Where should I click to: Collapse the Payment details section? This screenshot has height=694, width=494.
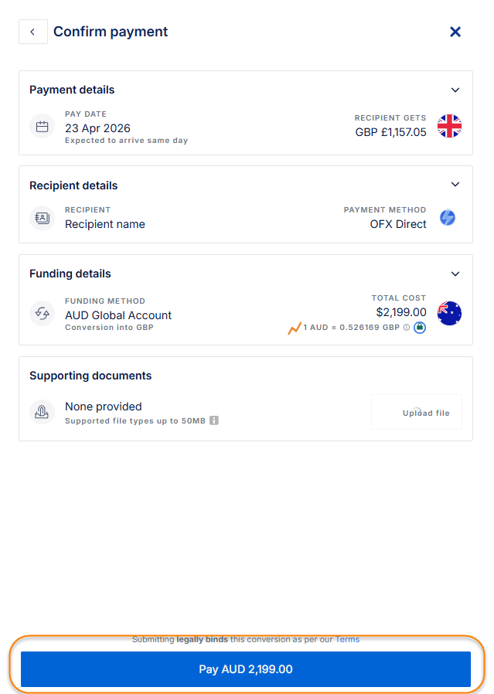click(455, 90)
